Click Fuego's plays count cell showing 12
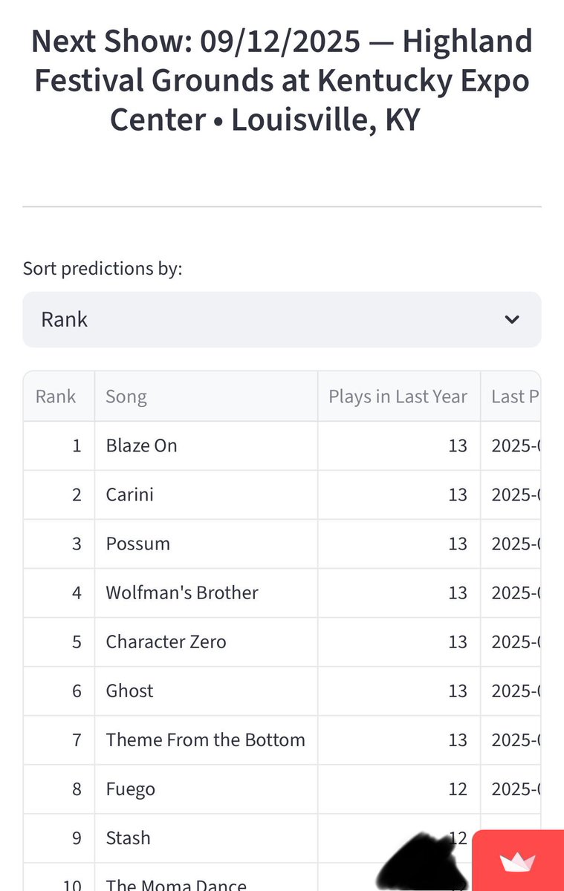The height and width of the screenshot is (891, 564). (458, 789)
